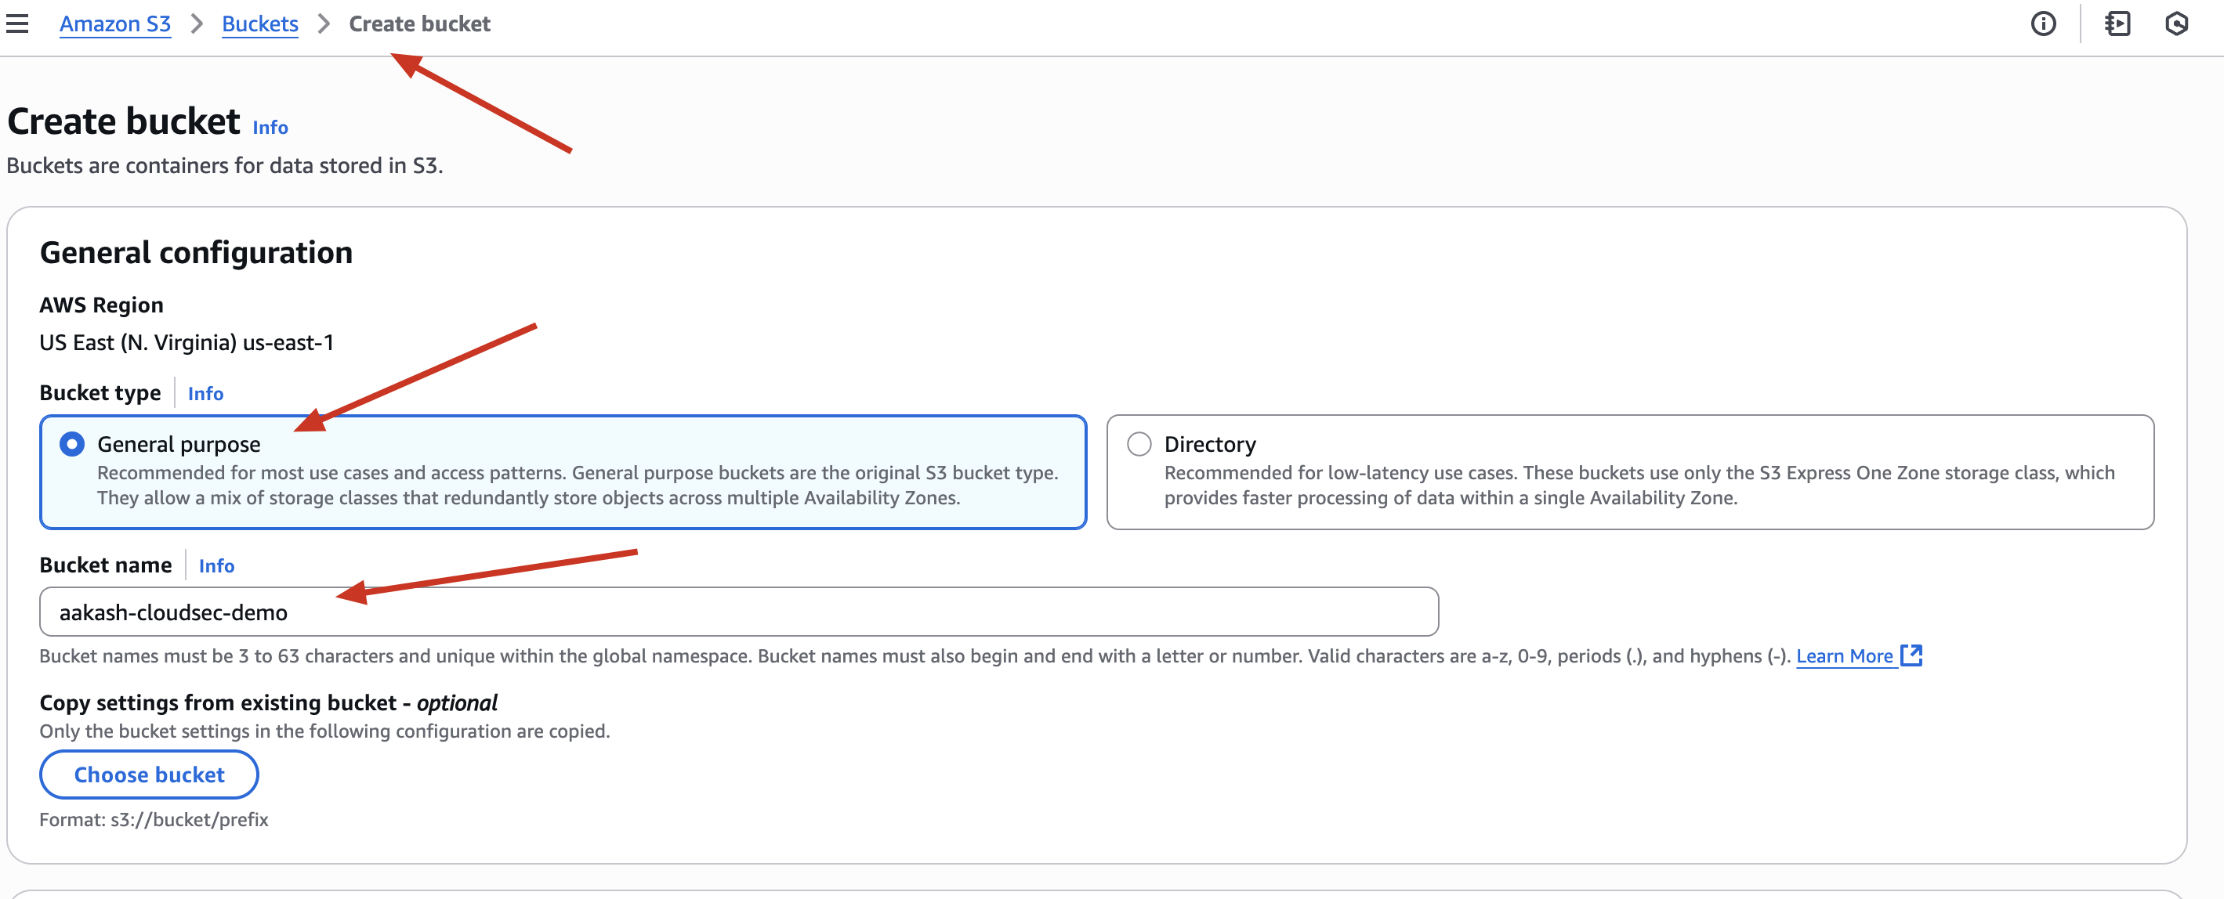Click the external link icon beside Learn More
This screenshot has height=899, width=2224.
click(1911, 655)
